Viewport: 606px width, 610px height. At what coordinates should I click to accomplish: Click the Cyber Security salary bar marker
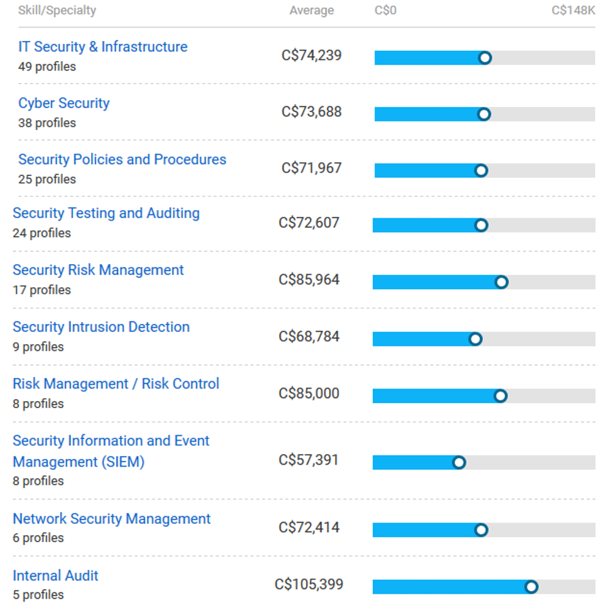pos(483,114)
